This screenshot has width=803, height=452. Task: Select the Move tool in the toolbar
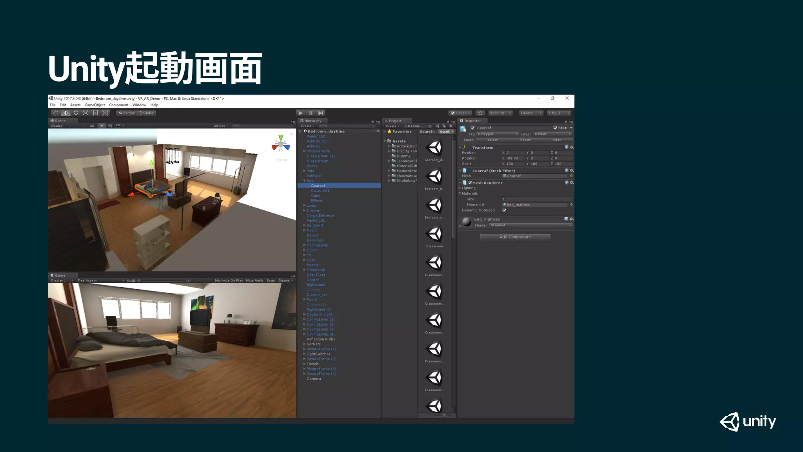(x=65, y=113)
